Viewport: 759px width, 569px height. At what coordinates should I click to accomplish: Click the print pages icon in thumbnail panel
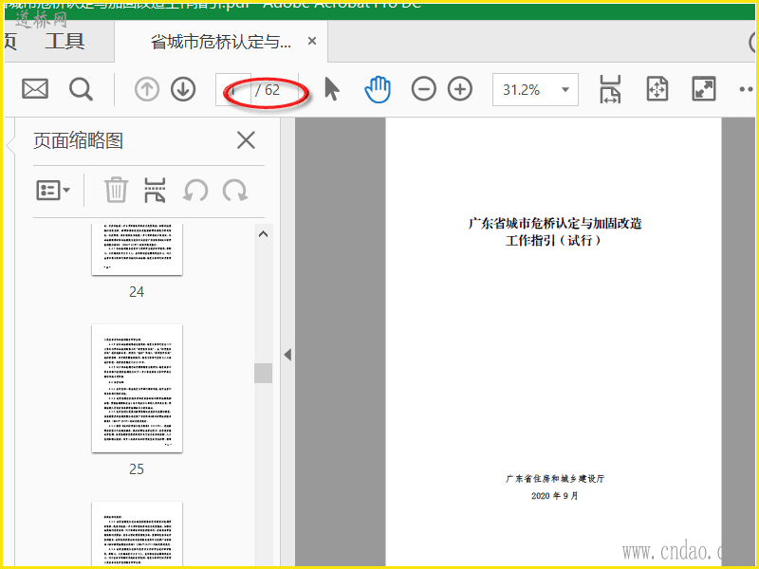(x=155, y=190)
